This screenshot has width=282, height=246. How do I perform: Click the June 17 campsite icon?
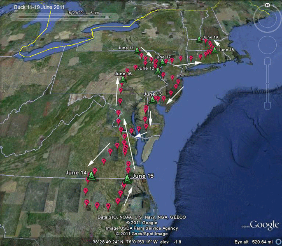[163, 63]
